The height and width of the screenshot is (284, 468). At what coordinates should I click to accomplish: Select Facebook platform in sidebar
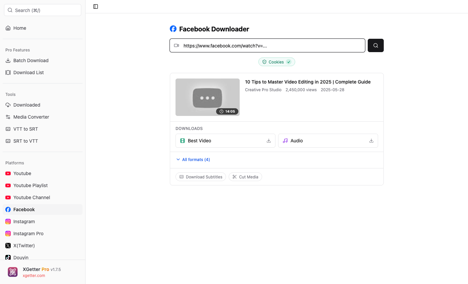coord(42,209)
